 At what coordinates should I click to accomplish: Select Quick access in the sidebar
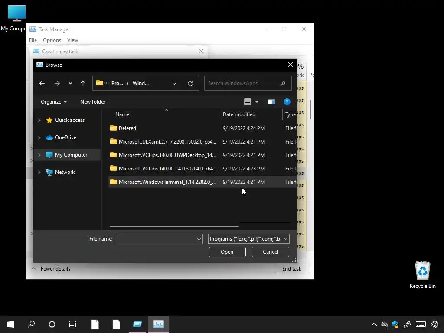click(70, 120)
